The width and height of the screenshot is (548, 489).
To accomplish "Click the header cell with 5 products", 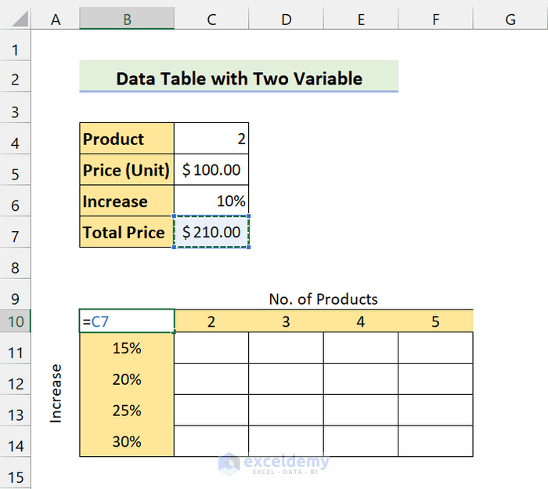I will pos(435,321).
